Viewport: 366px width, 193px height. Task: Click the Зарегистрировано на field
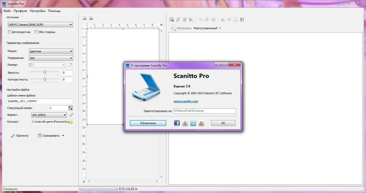pyautogui.click(x=205, y=111)
